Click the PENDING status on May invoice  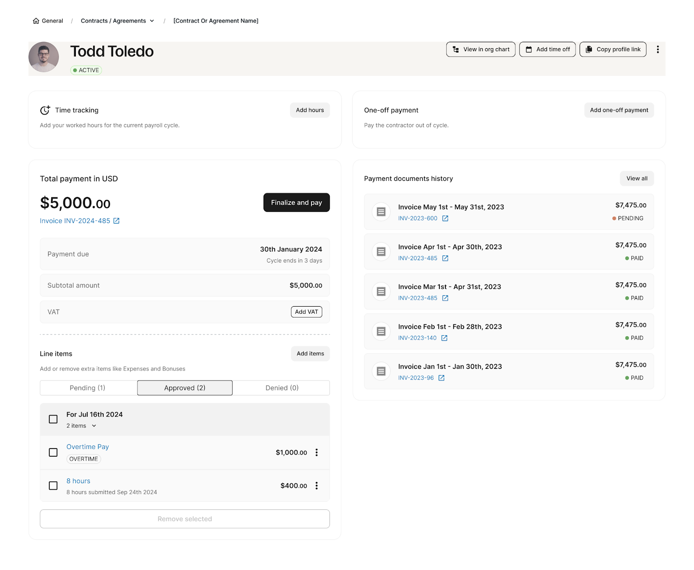[x=628, y=218]
